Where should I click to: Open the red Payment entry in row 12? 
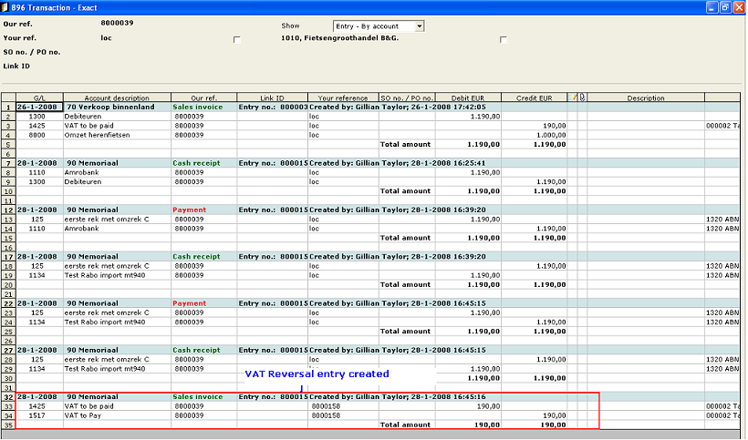[x=190, y=210]
